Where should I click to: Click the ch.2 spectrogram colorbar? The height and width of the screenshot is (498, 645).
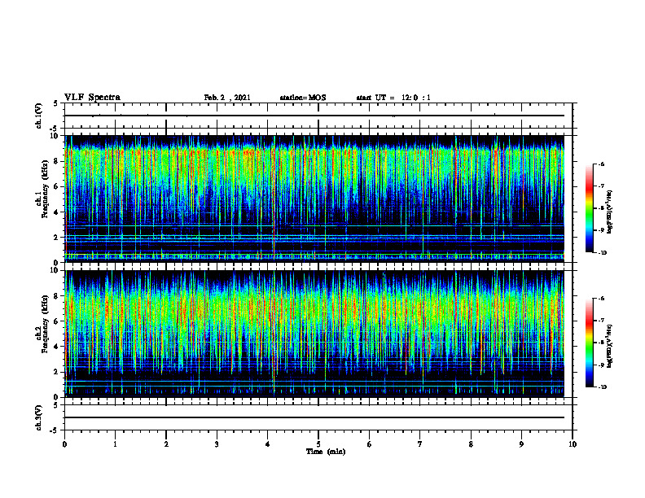click(x=589, y=343)
